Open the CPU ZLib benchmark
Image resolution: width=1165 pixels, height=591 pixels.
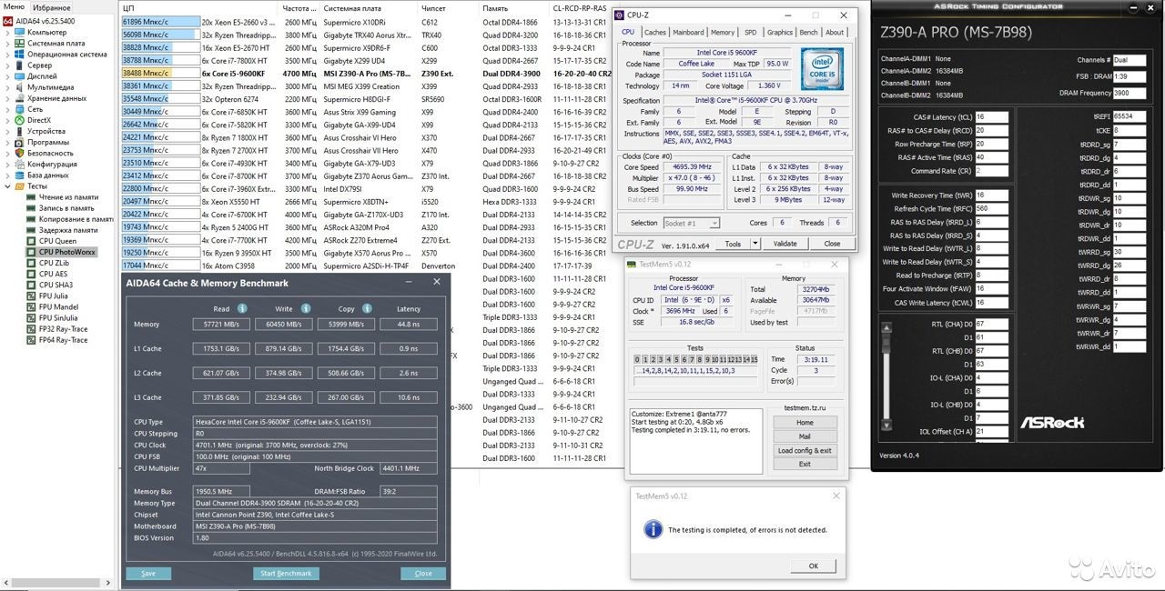[x=47, y=264]
